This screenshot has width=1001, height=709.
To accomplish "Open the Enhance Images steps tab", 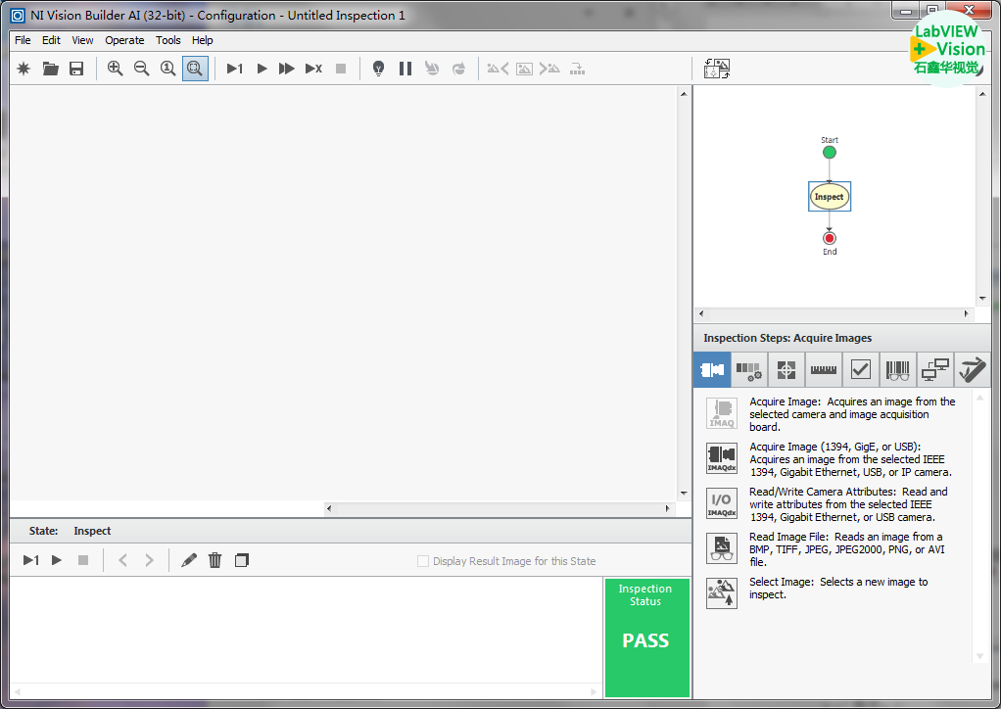I will (748, 370).
